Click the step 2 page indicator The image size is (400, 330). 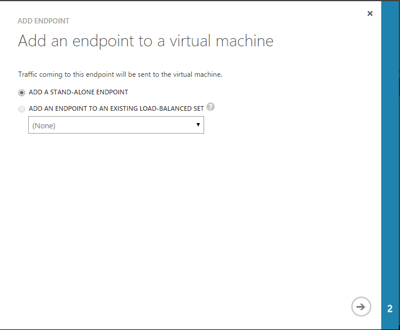[x=390, y=309]
